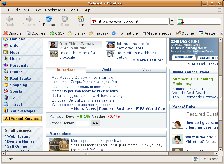Open the Help menu
This screenshot has height=164, width=224.
86,10
